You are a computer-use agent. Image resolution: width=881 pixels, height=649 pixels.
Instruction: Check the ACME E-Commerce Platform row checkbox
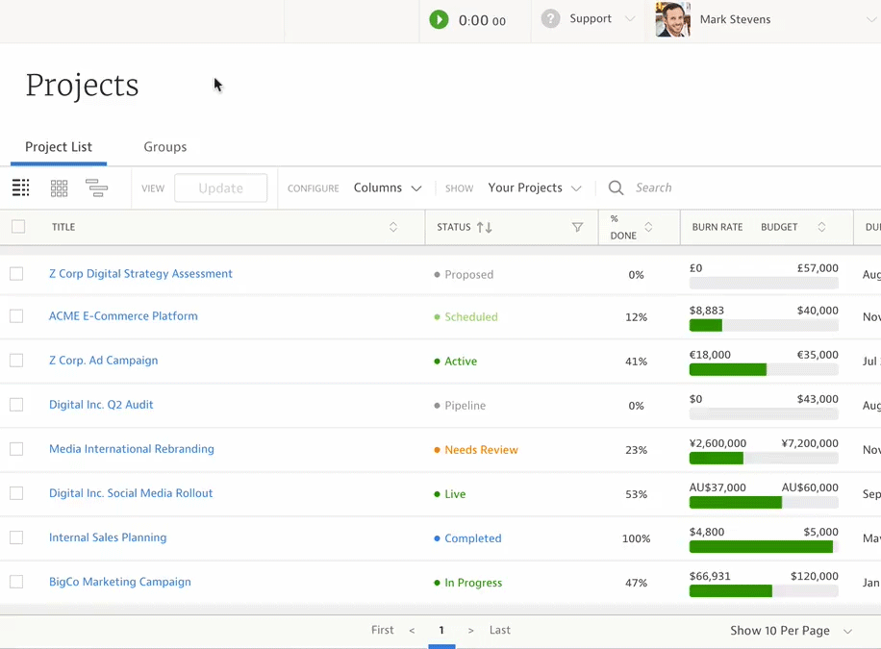16,316
